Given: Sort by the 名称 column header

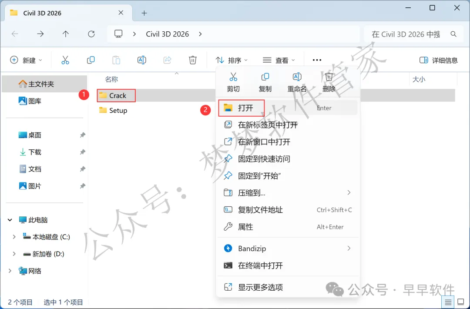Looking at the screenshot, I should point(111,79).
